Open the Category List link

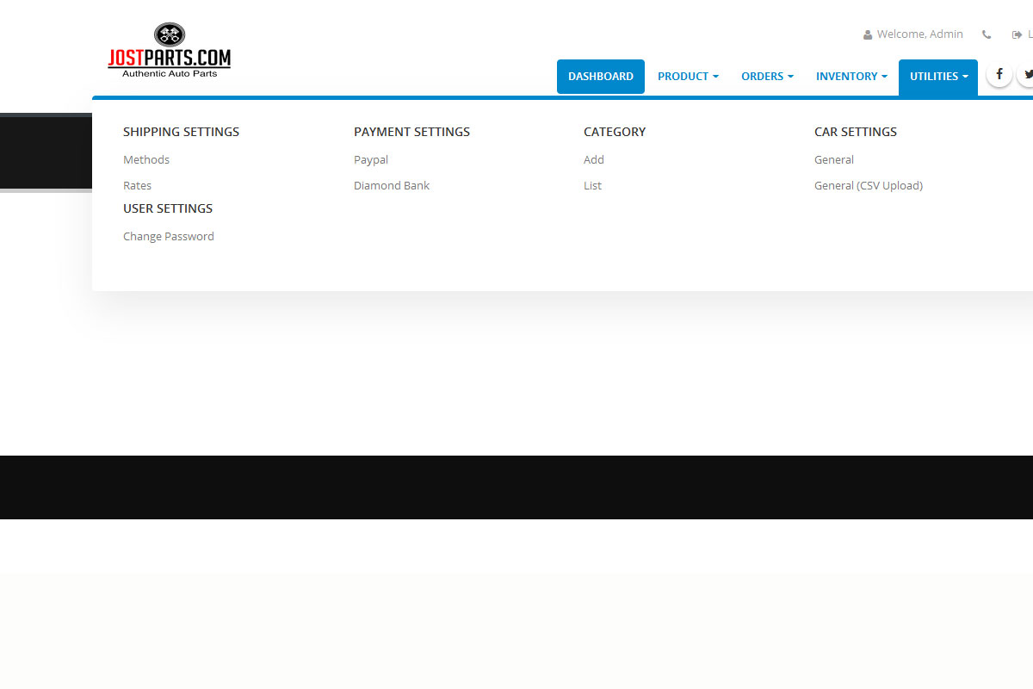(x=593, y=186)
